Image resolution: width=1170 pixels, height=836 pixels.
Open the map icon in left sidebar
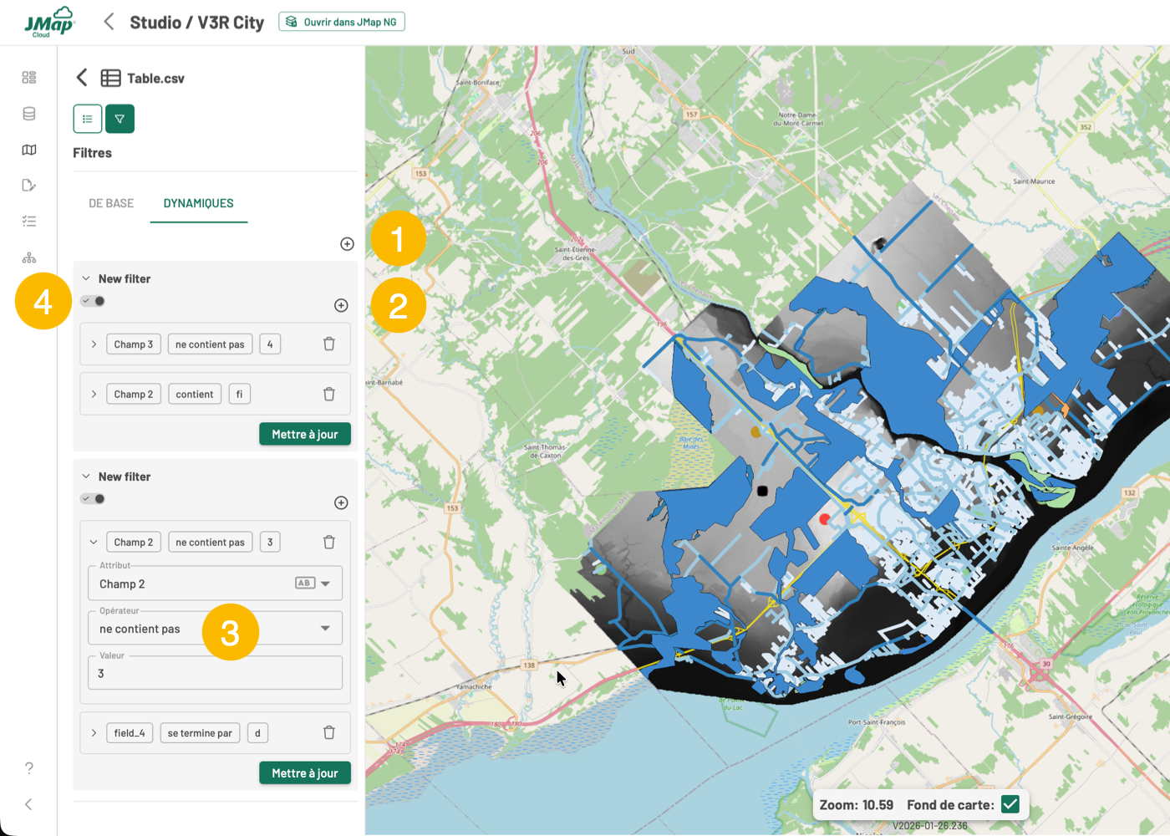pyautogui.click(x=29, y=150)
